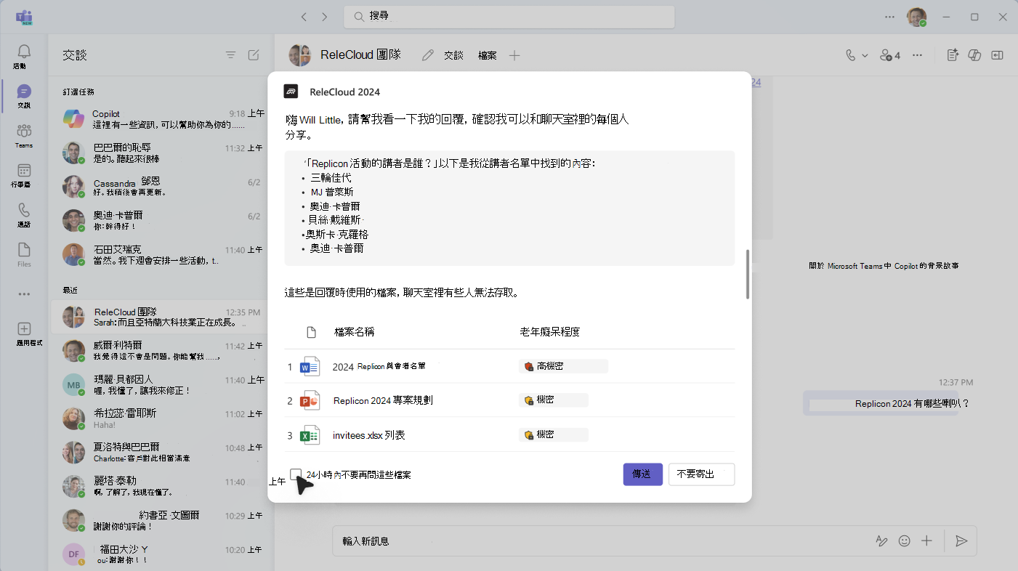The image size is (1018, 571).
Task: Open the Calls (通話) phone icon
Action: pyautogui.click(x=24, y=211)
